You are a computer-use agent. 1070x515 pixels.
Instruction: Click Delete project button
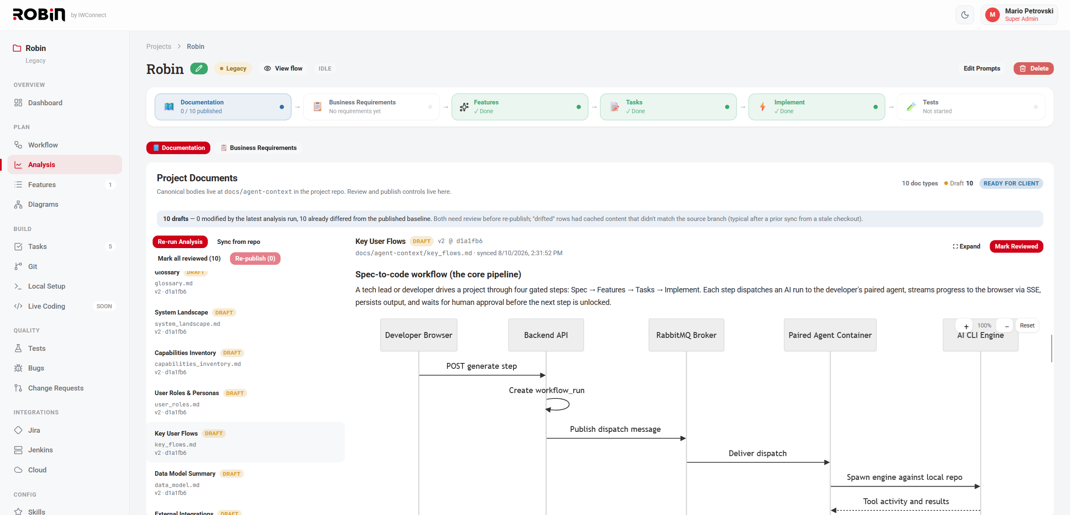tap(1033, 68)
